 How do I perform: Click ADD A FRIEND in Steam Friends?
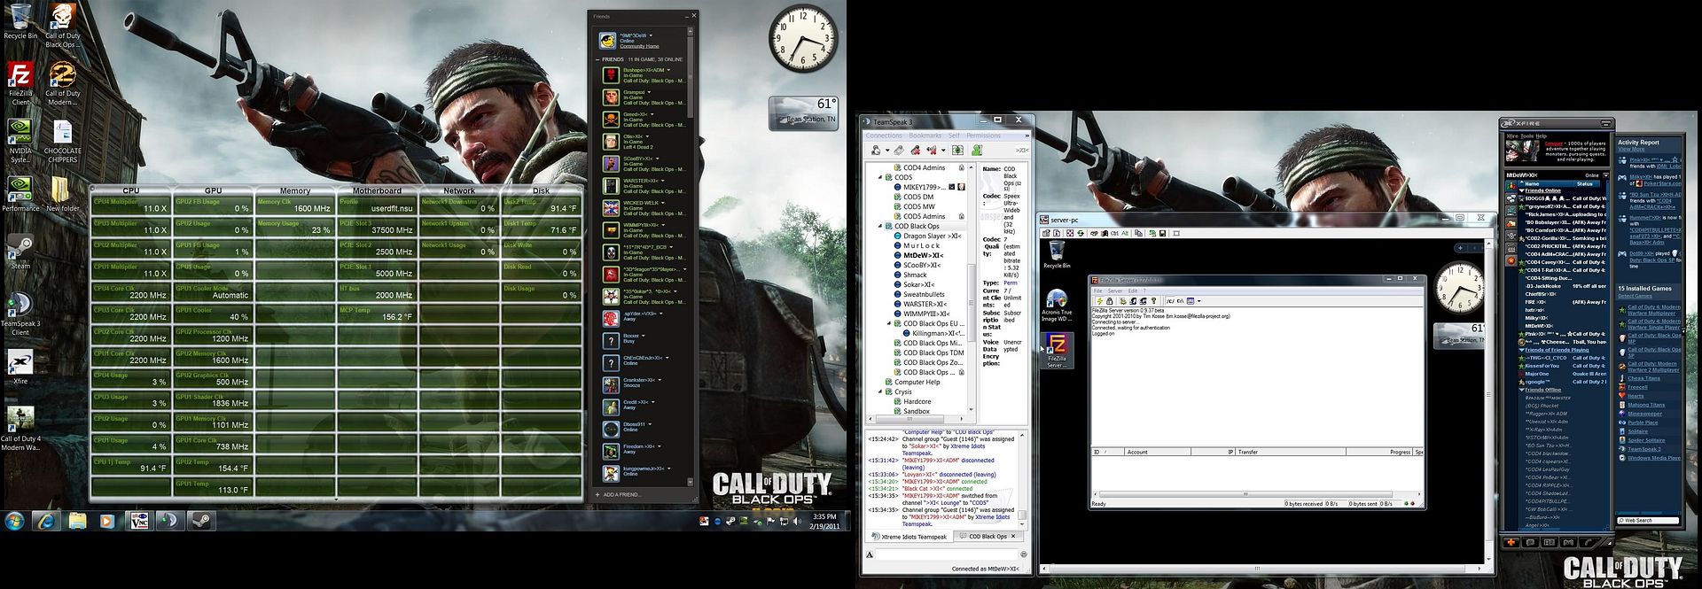point(621,494)
